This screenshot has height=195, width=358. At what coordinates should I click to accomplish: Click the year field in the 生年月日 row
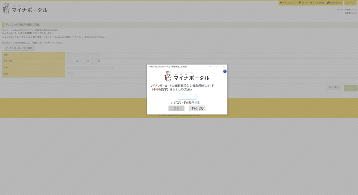(71, 62)
